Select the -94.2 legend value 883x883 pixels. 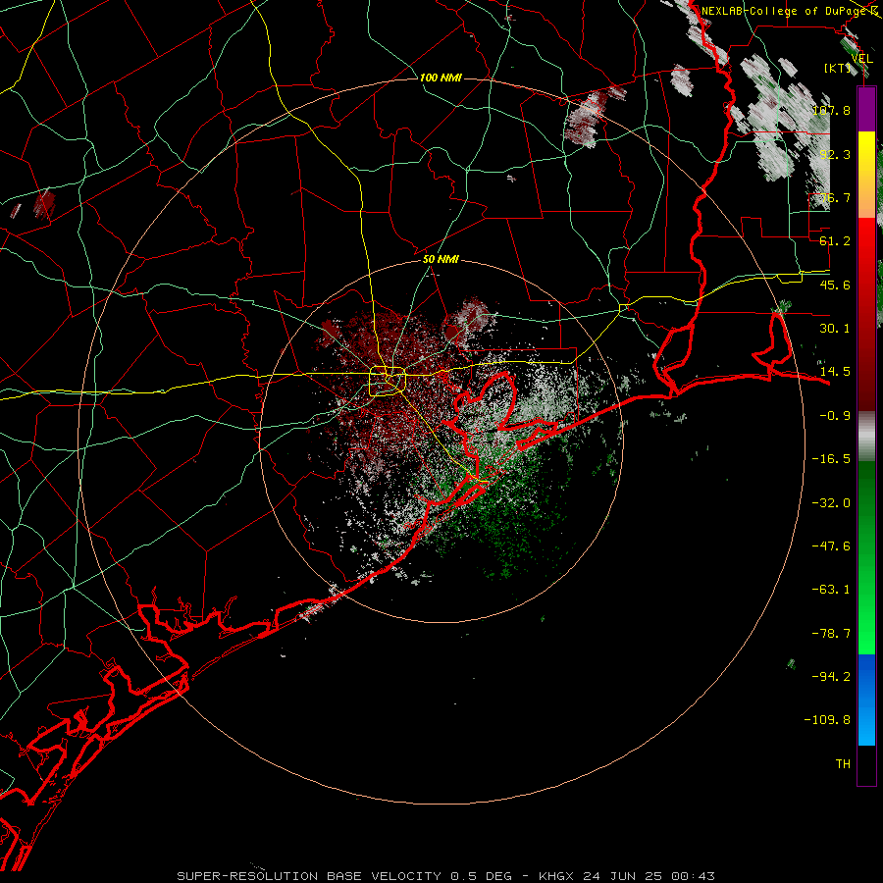[x=831, y=677]
